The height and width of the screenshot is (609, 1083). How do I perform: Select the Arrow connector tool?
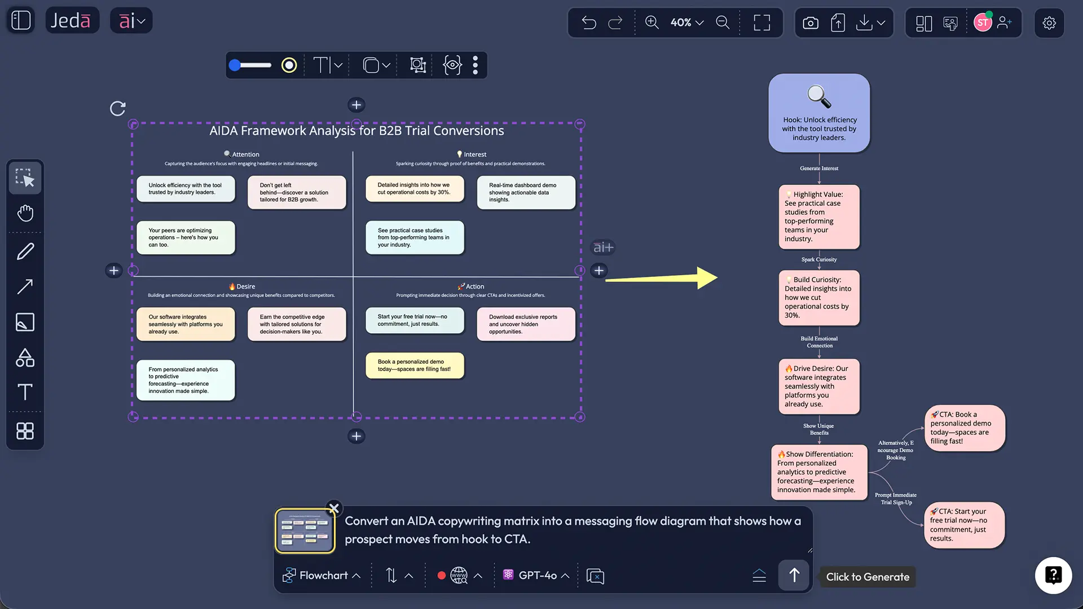point(25,286)
